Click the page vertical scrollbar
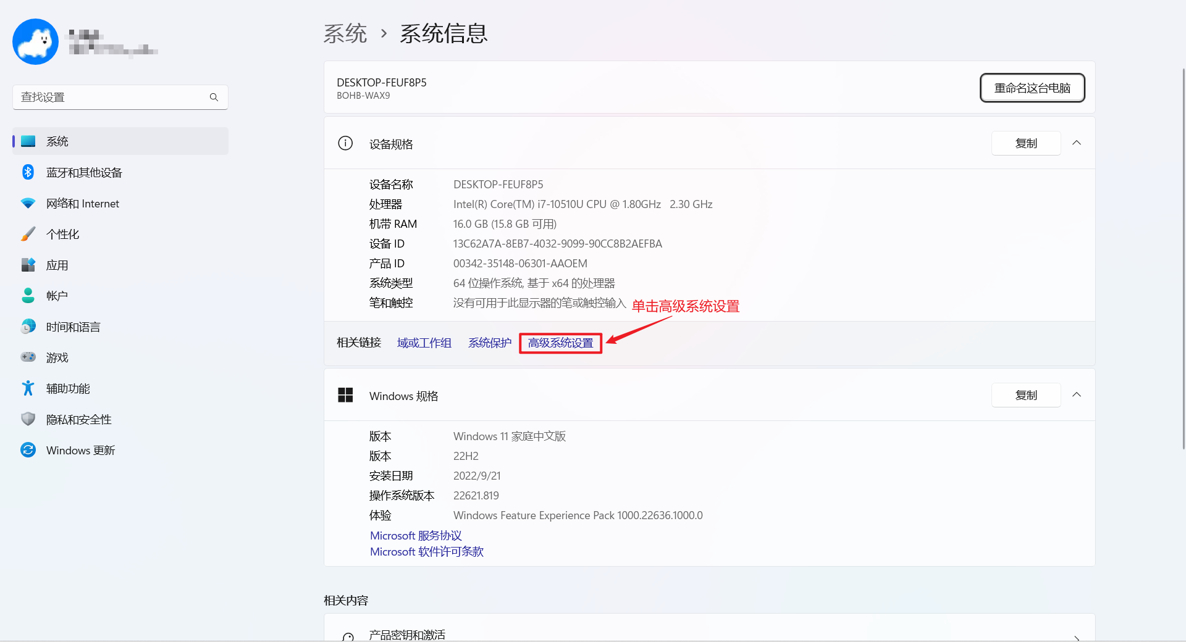 point(1183,259)
